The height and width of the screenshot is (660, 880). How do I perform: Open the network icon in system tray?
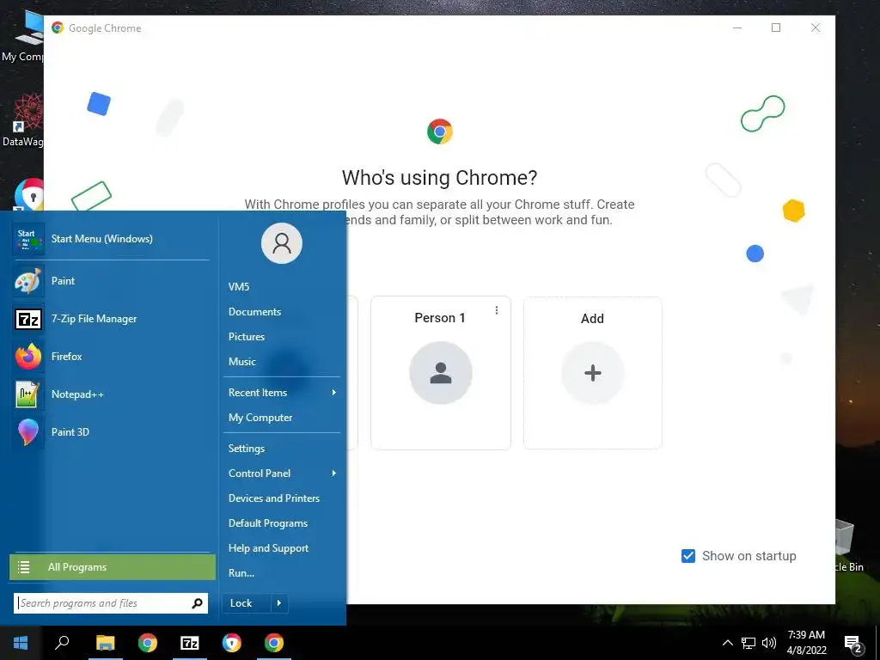pyautogui.click(x=749, y=643)
